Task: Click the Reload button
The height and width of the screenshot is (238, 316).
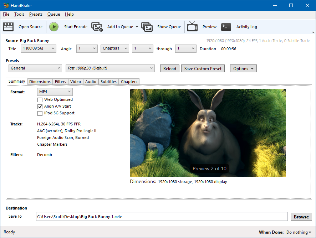Action: [x=170, y=69]
